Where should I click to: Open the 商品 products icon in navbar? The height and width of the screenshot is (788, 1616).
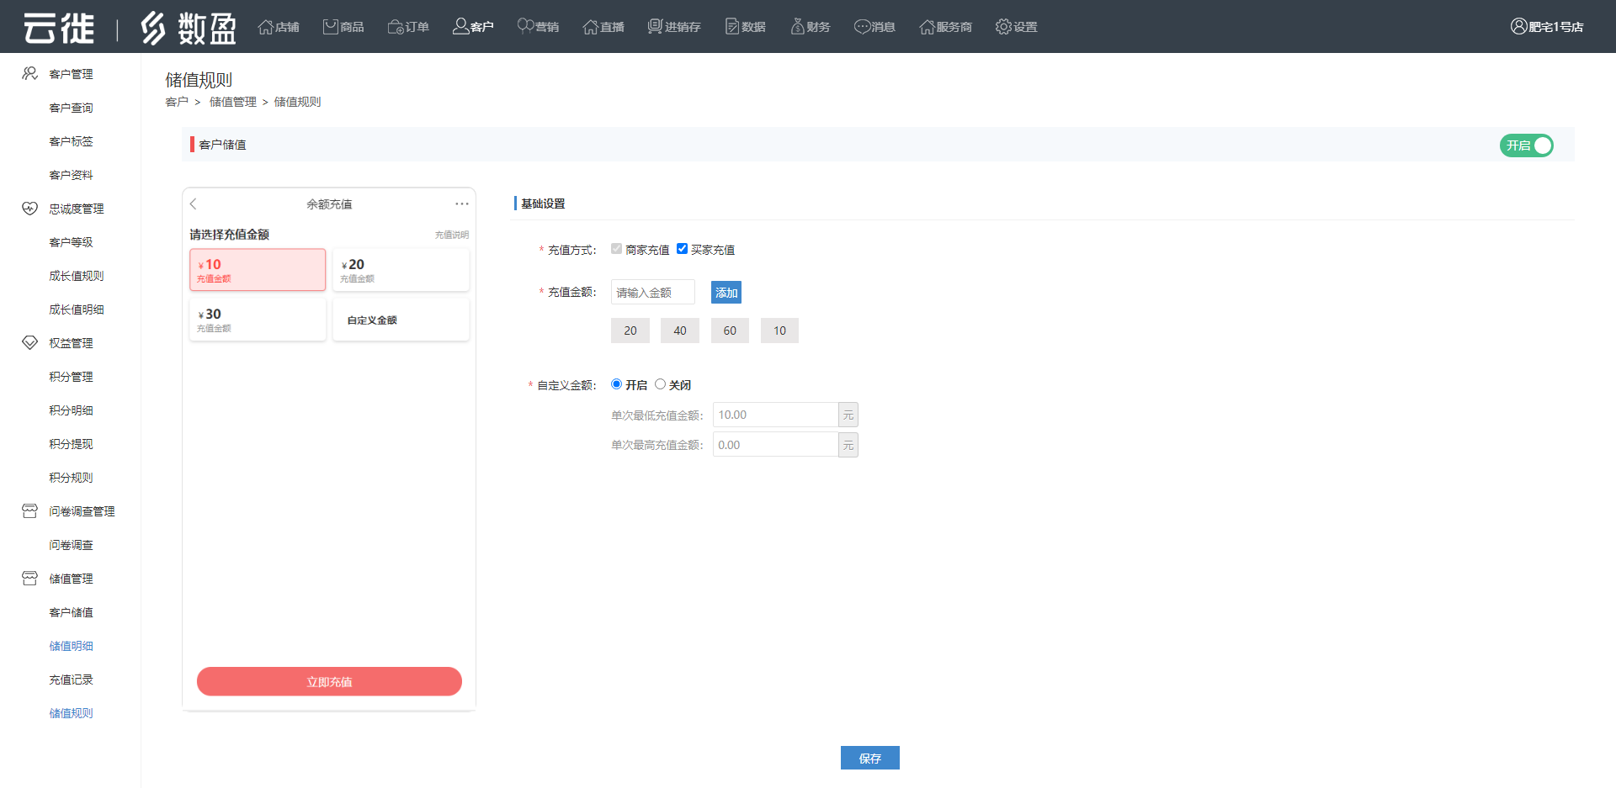(331, 27)
